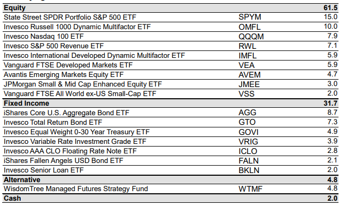Screen dimensions: 347x206
Task: Click the Alternative section header row
Action: (170, 180)
